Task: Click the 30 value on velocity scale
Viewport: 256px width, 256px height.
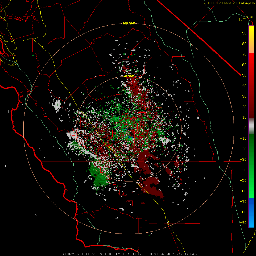Action: tap(244, 96)
